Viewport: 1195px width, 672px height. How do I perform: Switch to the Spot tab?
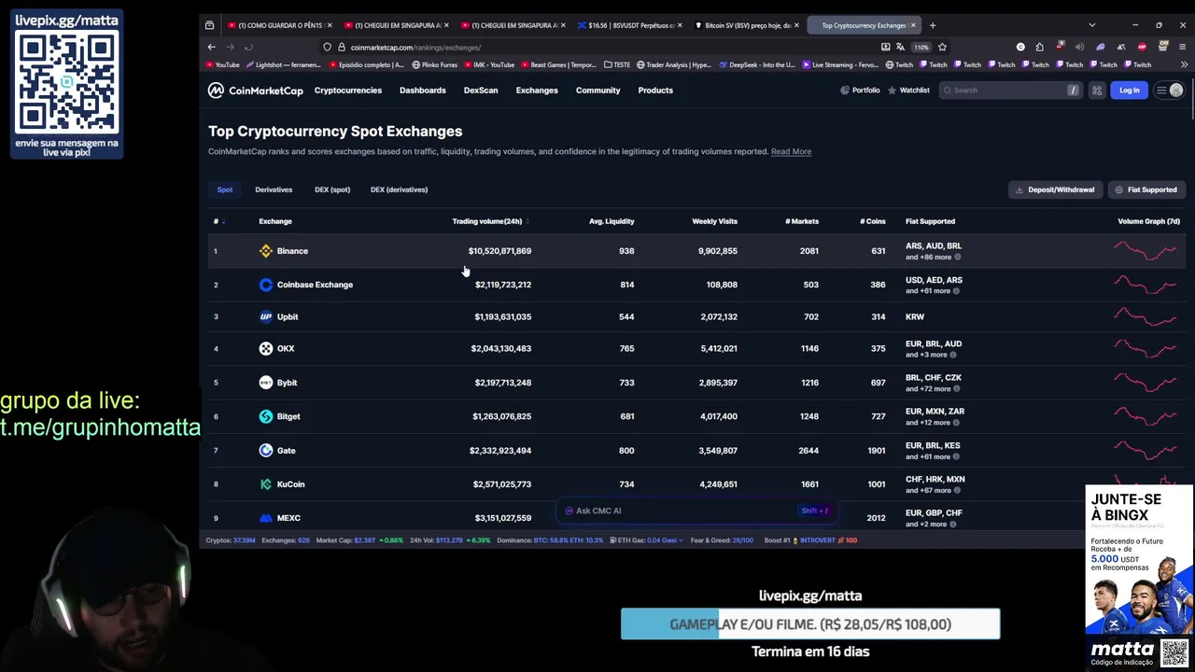[225, 189]
